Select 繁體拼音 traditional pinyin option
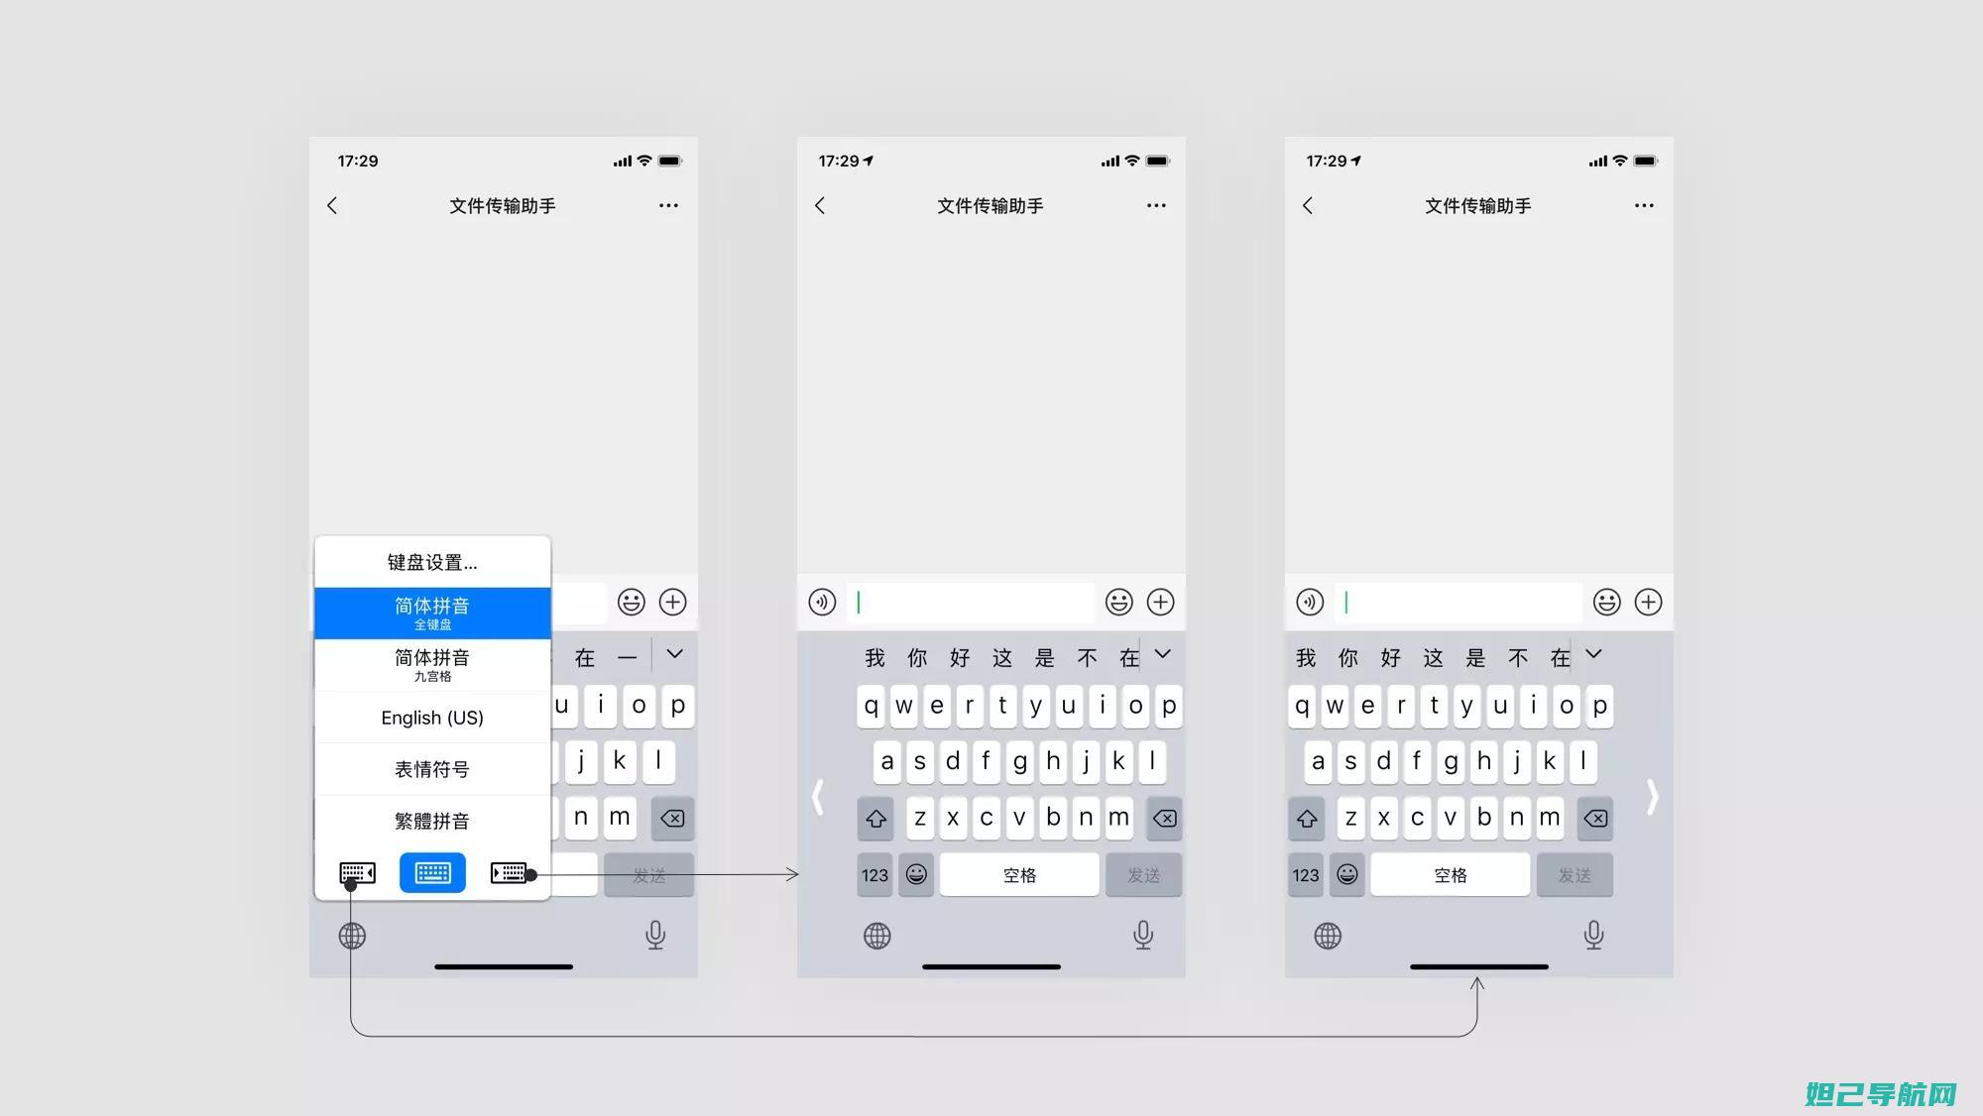Screen dimensions: 1983x1116 [431, 821]
